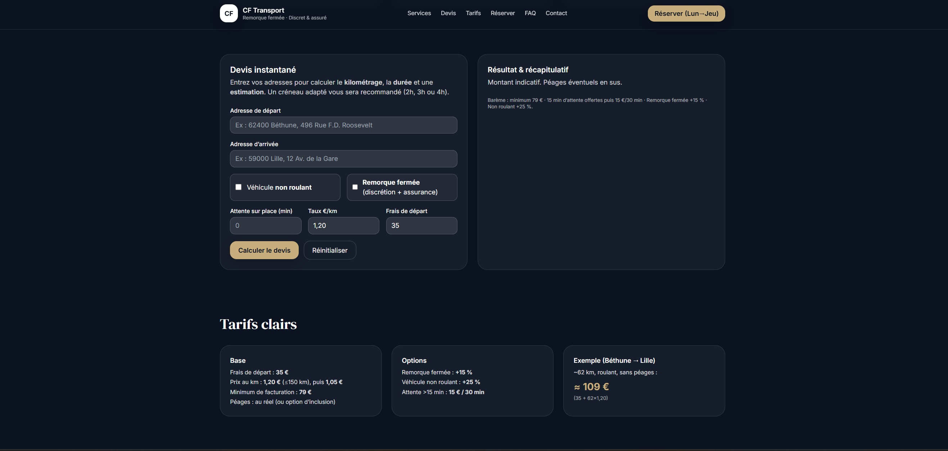The height and width of the screenshot is (451, 948).
Task: Click the Frais de départ input
Action: point(421,226)
